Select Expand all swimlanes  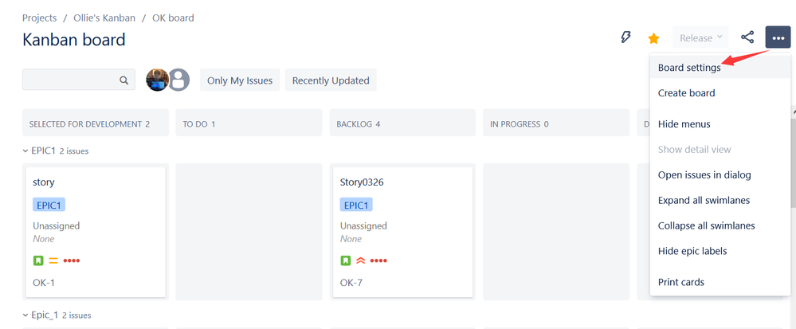point(720,200)
